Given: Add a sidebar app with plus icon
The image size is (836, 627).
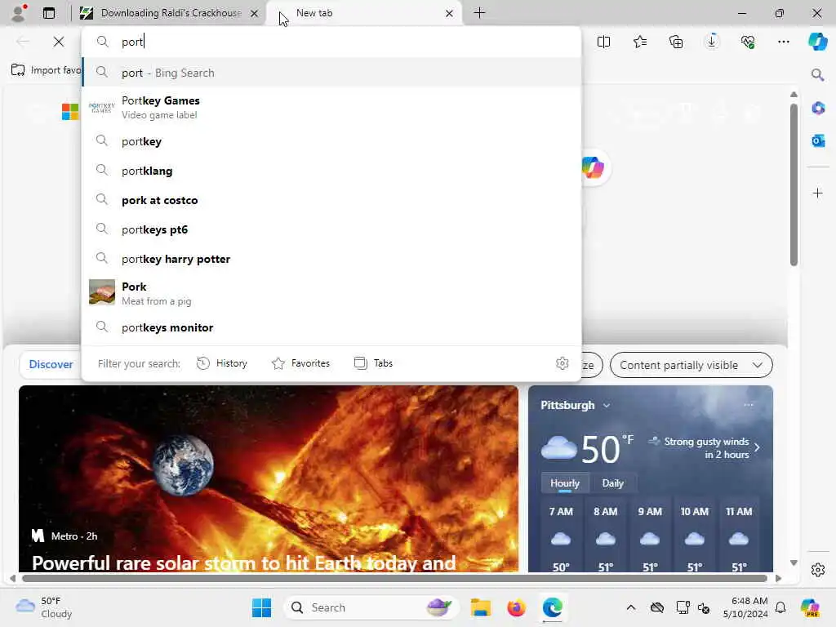Looking at the screenshot, I should tap(818, 193).
